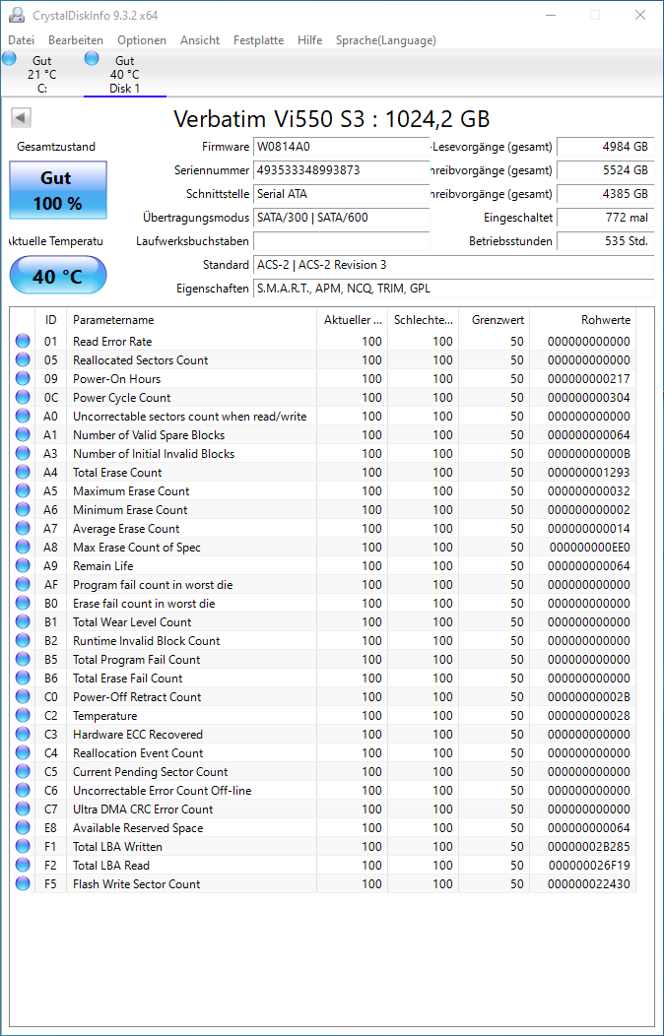Screen dimensions: 664x1036
Task: Click status orb above the Disk 1 tab
Action: coord(92,58)
